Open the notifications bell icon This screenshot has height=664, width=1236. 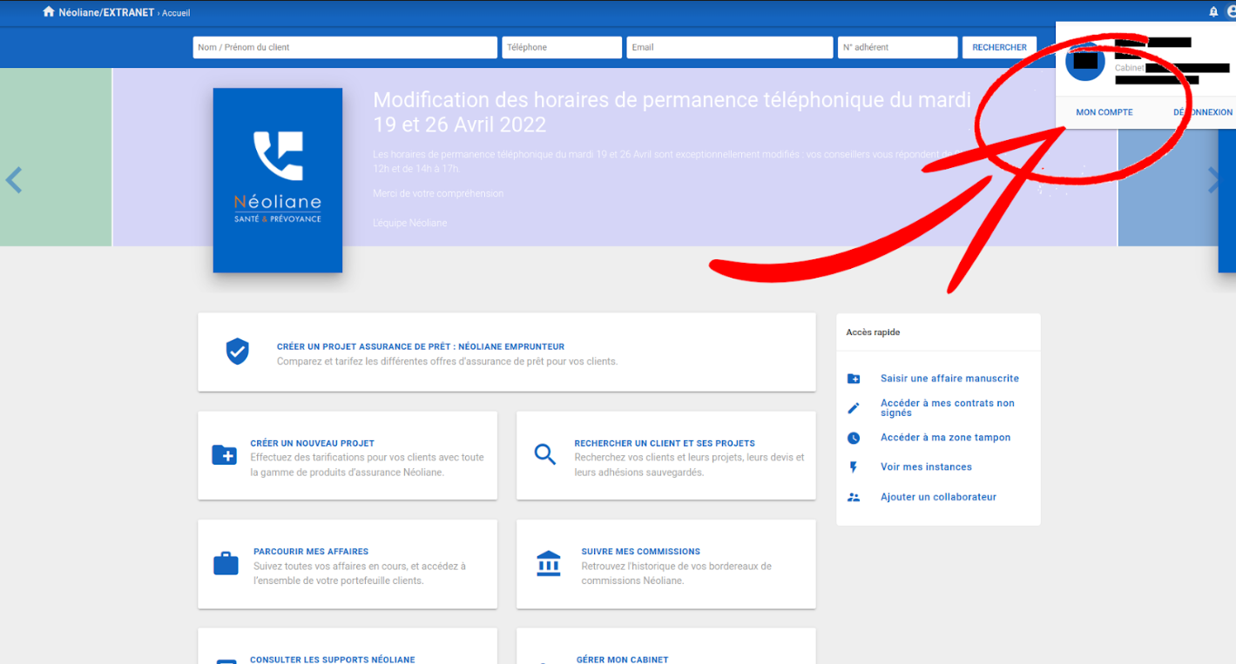click(x=1213, y=12)
